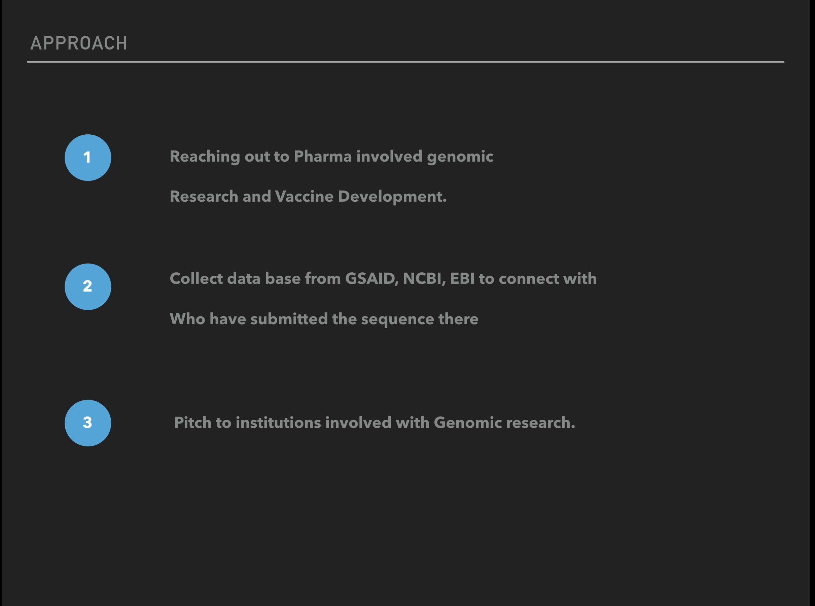Click the divider line under APPROACH title
This screenshot has height=606, width=815.
(405, 62)
